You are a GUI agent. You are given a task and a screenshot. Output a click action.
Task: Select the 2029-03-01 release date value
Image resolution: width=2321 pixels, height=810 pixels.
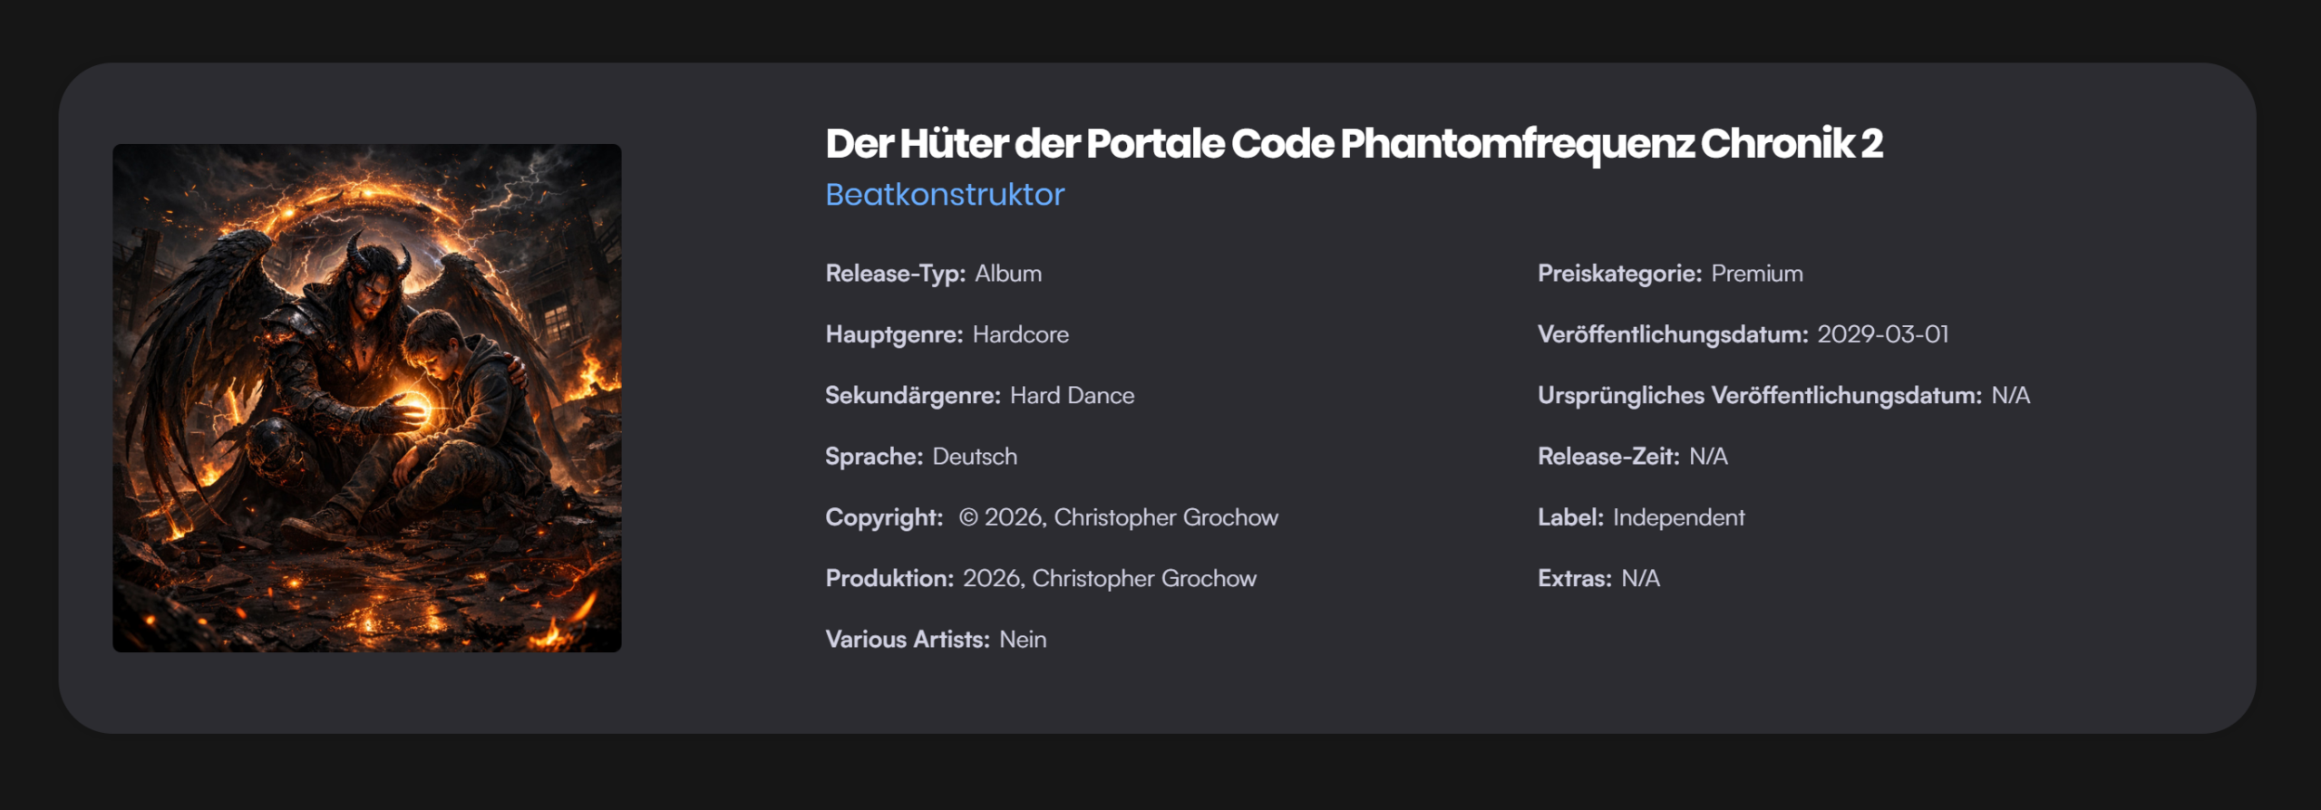pos(1882,334)
